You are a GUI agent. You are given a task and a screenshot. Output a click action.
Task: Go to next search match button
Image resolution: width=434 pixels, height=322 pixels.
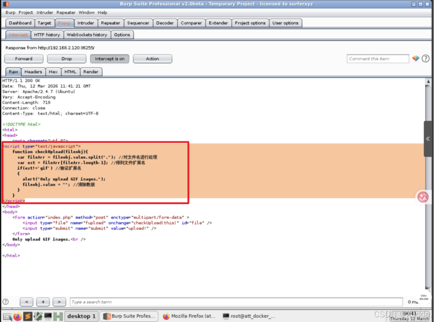pyautogui.click(x=59, y=302)
